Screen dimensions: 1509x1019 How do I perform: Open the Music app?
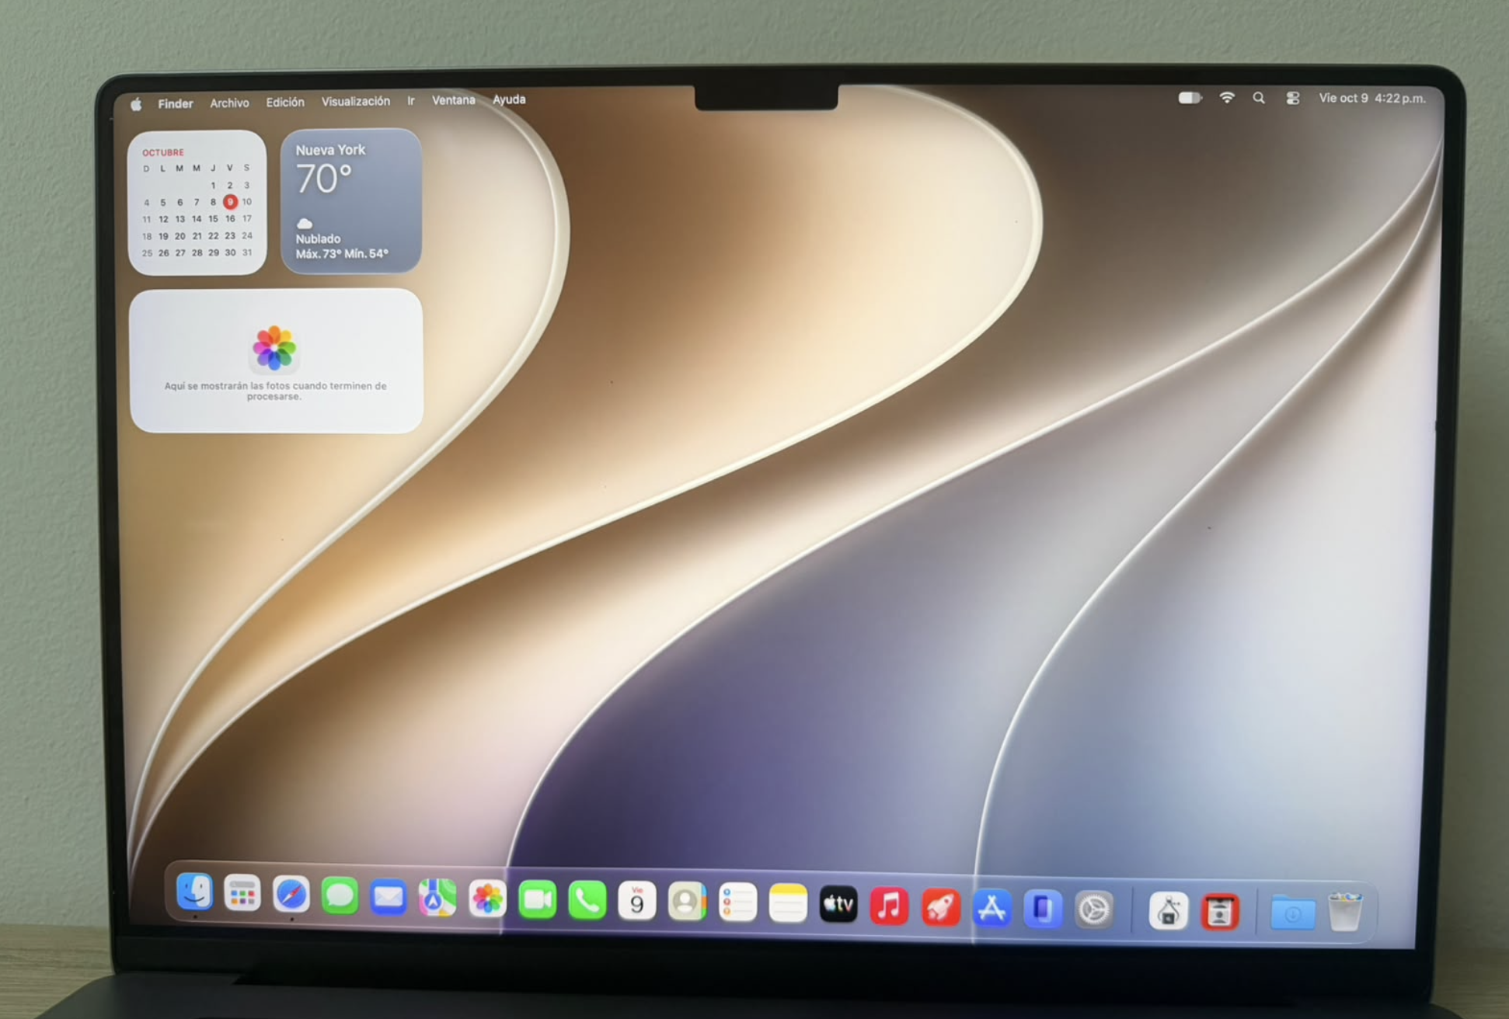(890, 906)
